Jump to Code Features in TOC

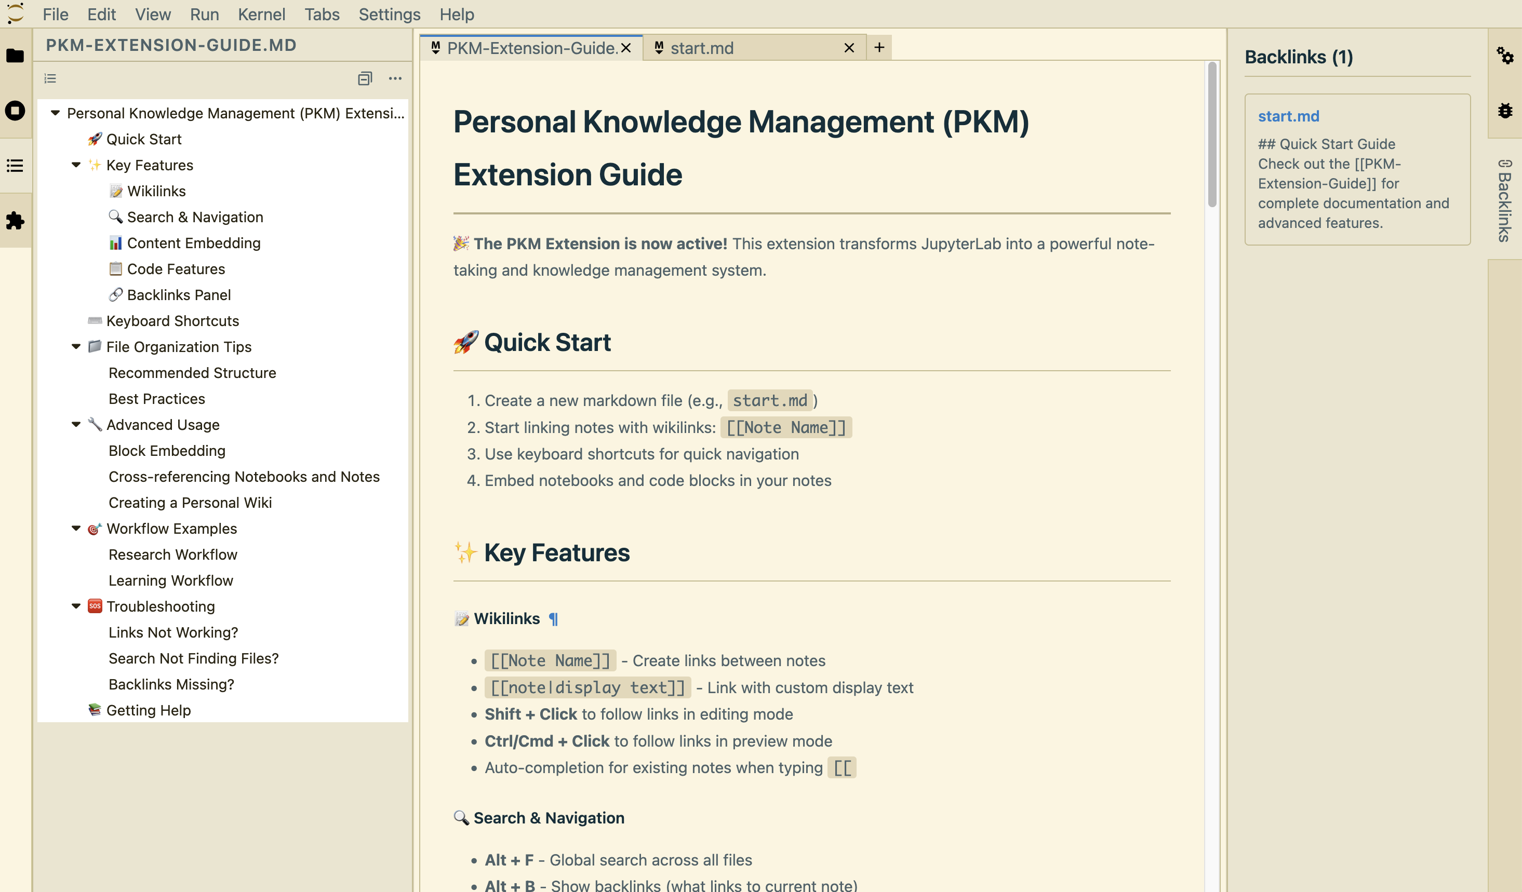(x=176, y=268)
